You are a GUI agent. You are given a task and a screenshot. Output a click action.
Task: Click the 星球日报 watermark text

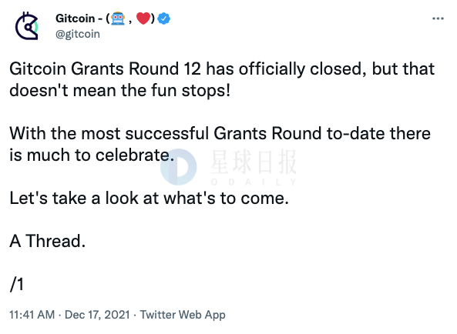pyautogui.click(x=254, y=162)
